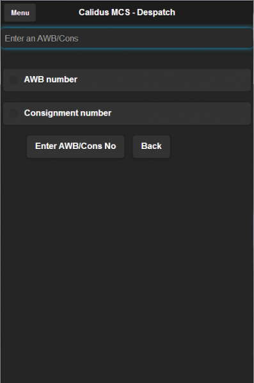Choose the 'AWB number' option label
The image size is (254, 383).
point(51,80)
